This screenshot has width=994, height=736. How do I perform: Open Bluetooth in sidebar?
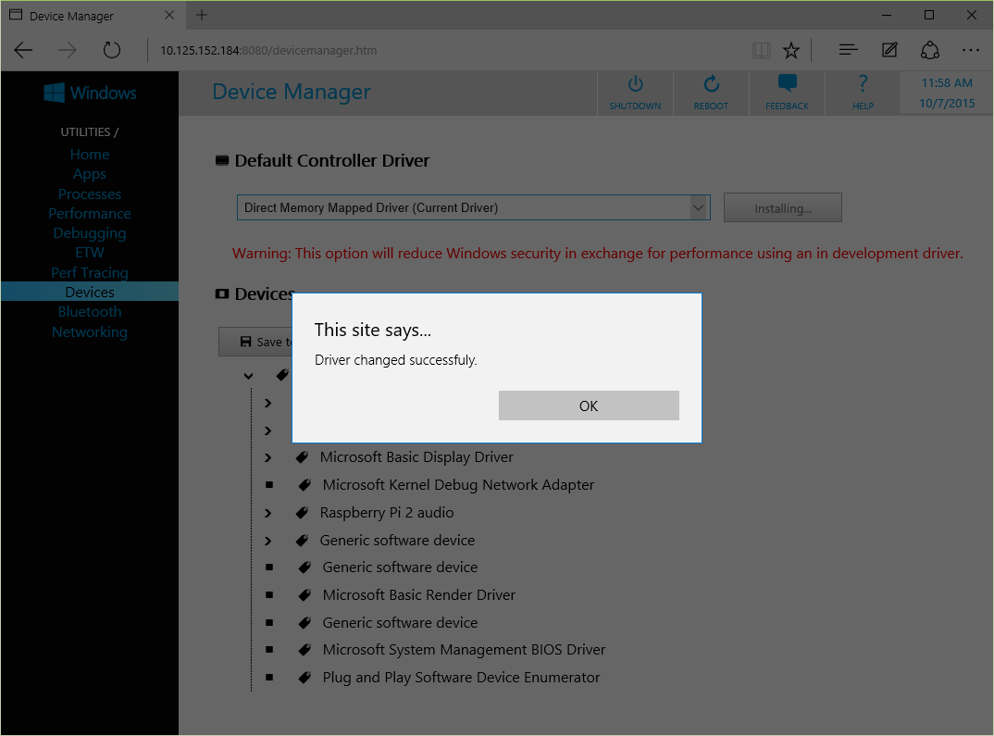[90, 312]
